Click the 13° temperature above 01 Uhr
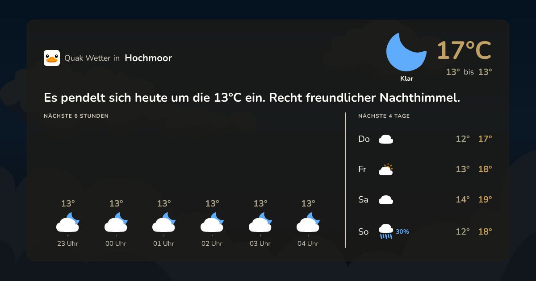 pyautogui.click(x=164, y=204)
